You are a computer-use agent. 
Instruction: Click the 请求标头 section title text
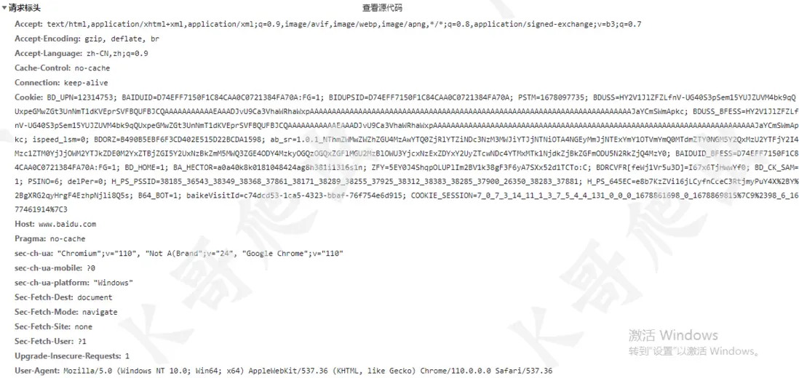point(25,8)
